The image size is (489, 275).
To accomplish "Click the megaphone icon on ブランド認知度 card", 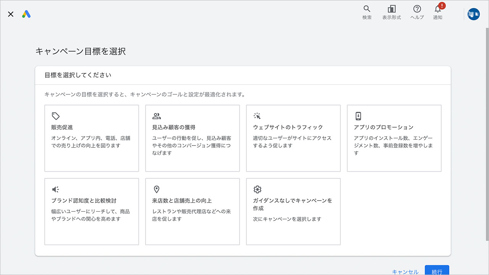I will pos(55,189).
